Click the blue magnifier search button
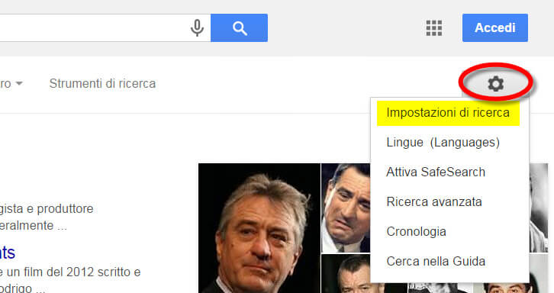Screen dimensions: 554x293 [x=239, y=28]
